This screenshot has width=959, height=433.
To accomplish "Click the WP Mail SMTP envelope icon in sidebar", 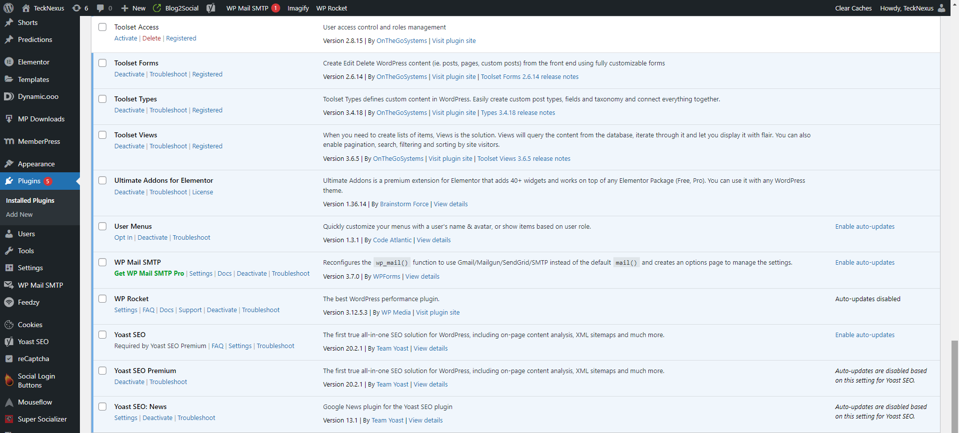I will [x=9, y=285].
